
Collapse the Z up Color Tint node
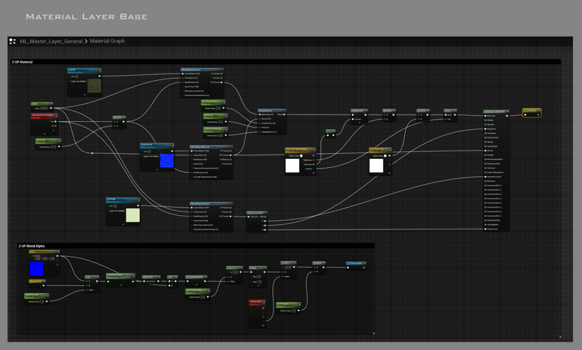(391, 149)
